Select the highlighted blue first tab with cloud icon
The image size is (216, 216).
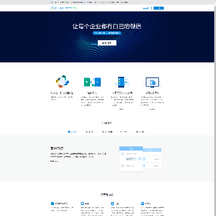pos(72,132)
